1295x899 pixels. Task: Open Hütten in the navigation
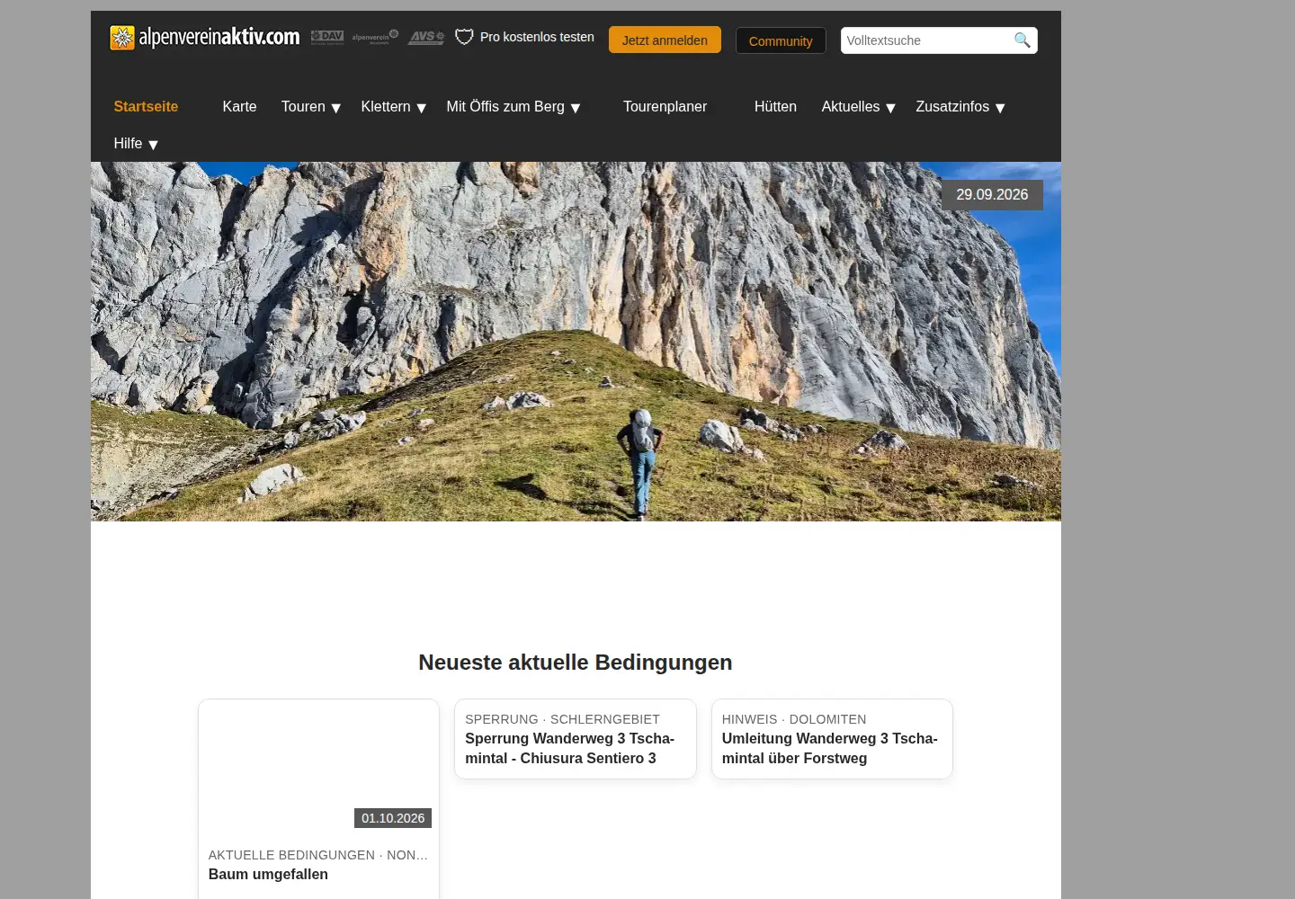[775, 106]
